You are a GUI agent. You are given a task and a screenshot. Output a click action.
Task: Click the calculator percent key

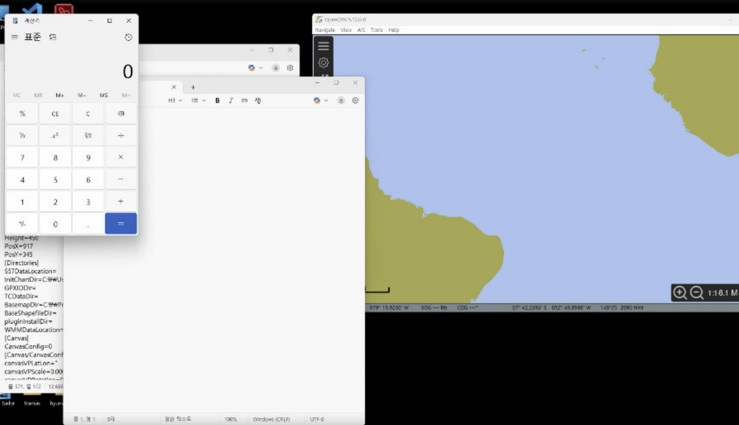(22, 113)
